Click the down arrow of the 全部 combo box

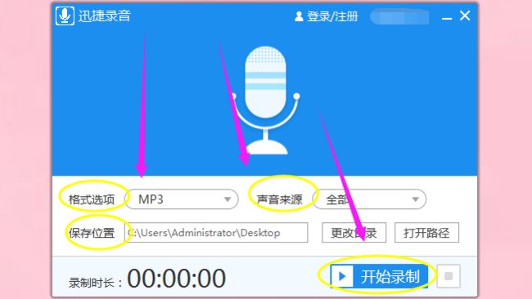tap(415, 199)
